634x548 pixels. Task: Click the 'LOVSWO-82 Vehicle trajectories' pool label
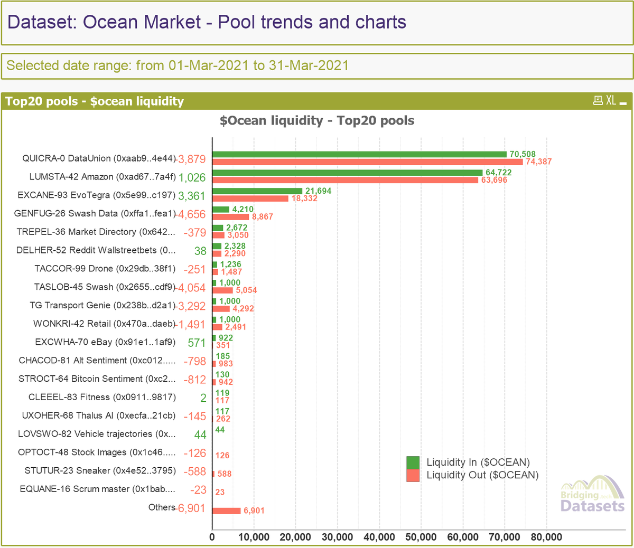coord(97,434)
